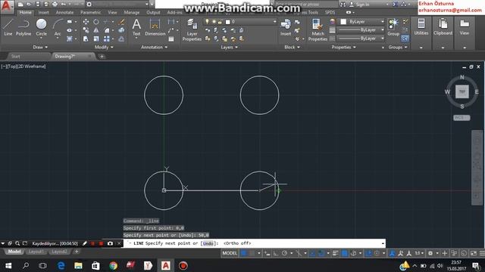Toggle Polar tracking in status bar
485x272 pixels.
point(284,253)
